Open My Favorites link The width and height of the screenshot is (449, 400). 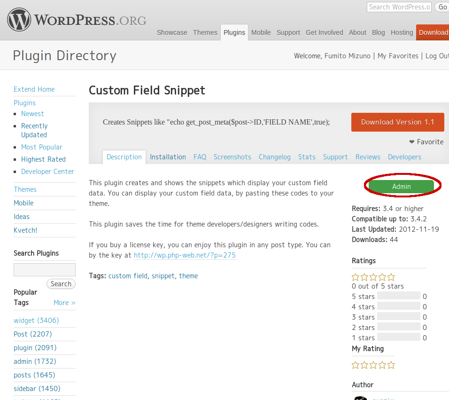pos(398,56)
